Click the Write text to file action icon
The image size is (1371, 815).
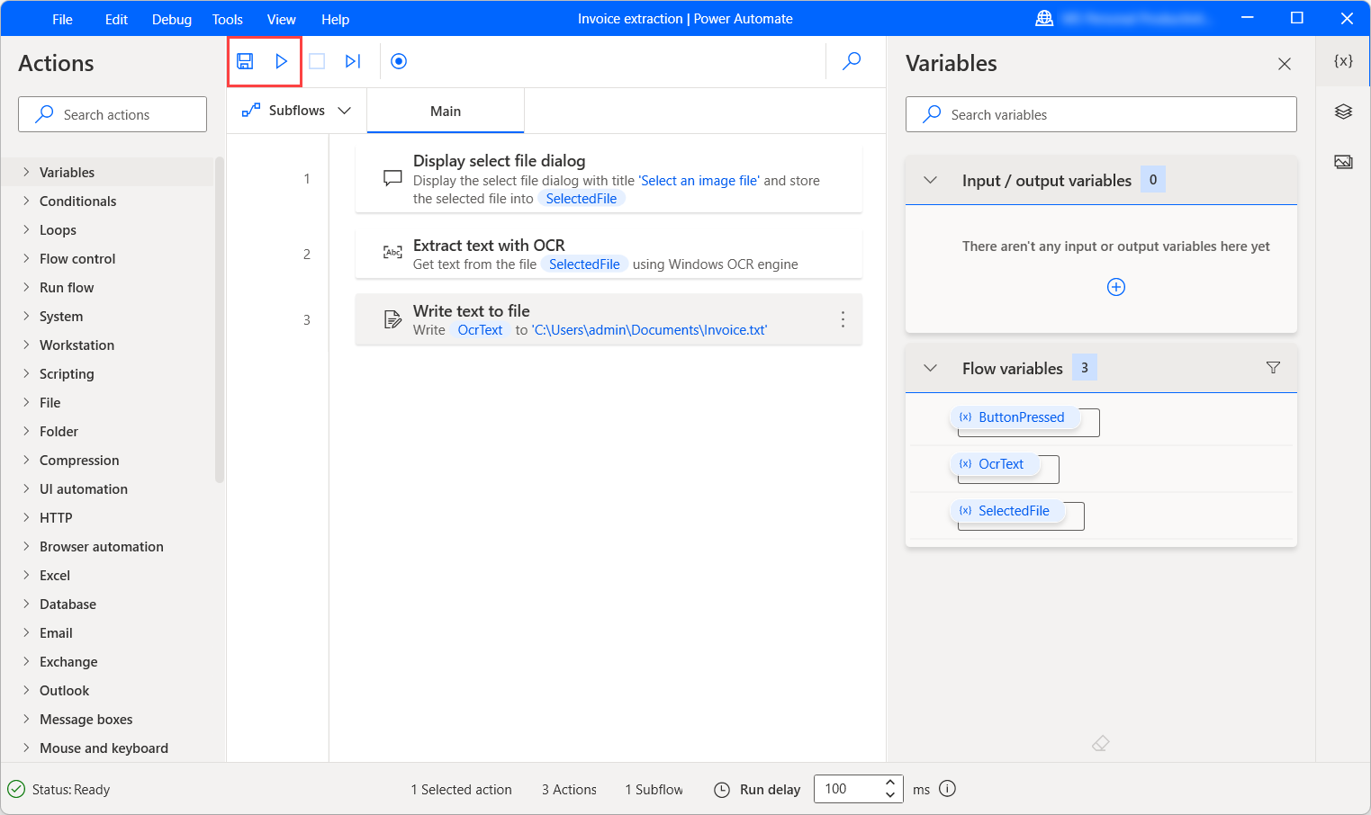[x=392, y=319]
